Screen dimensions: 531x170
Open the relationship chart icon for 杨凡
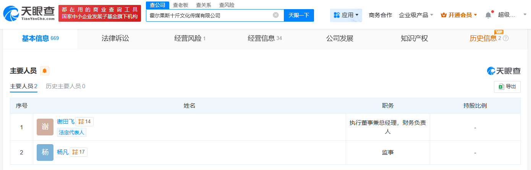[78, 152]
